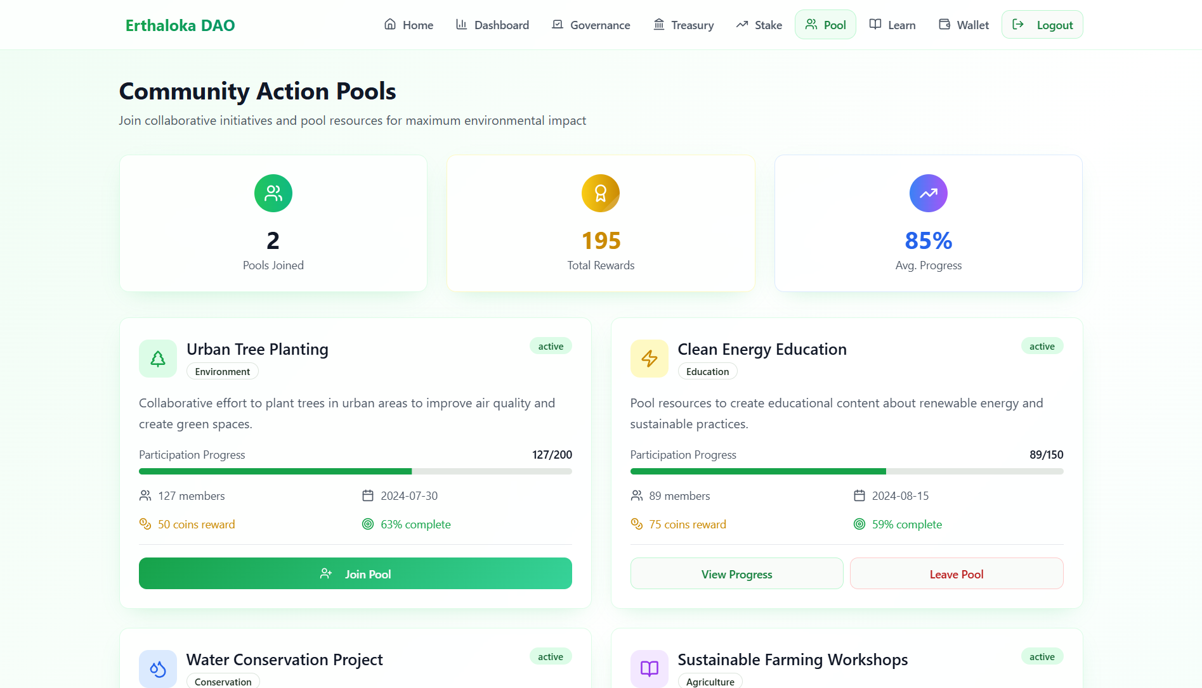Click the Sustainable Farming book icon
Viewport: 1202px width, 688px height.
pyautogui.click(x=650, y=668)
